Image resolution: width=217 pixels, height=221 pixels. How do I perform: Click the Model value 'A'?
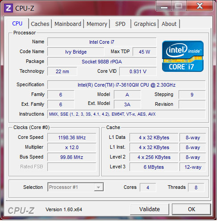pyautogui.click(x=127, y=95)
